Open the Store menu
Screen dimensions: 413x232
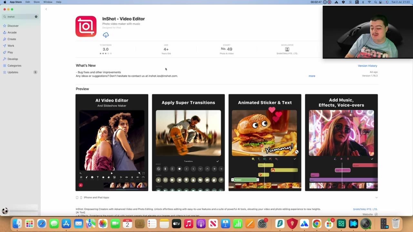(37, 2)
